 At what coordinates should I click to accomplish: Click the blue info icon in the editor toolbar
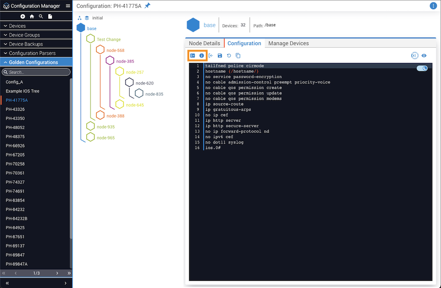(202, 56)
